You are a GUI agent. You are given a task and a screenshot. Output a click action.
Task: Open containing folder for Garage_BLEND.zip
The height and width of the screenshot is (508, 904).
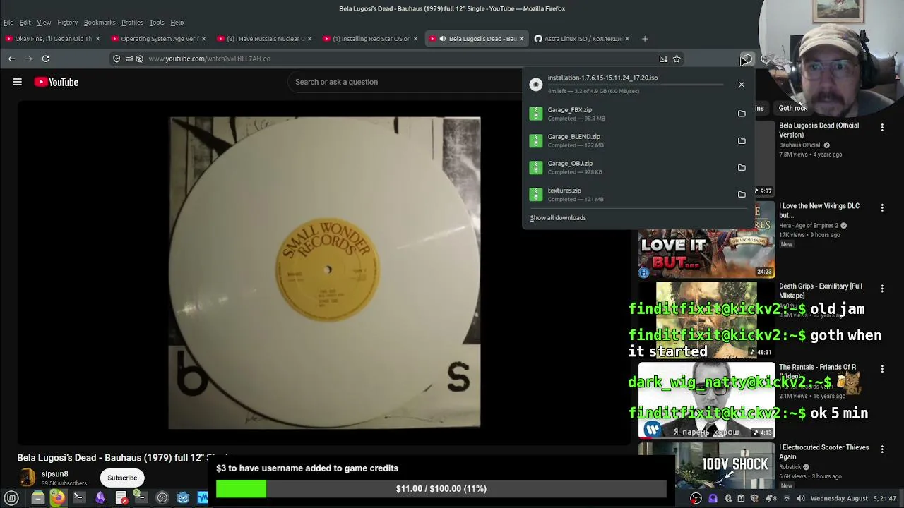tap(742, 140)
